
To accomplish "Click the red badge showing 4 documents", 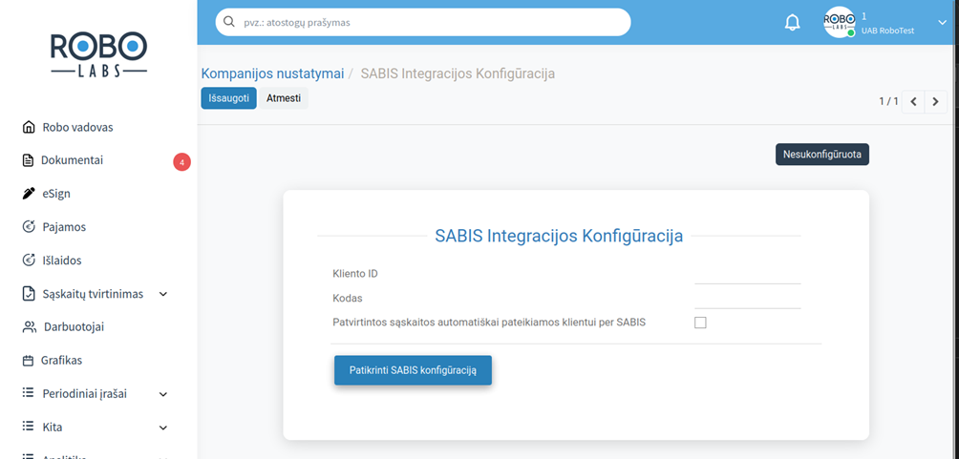I will click(181, 162).
